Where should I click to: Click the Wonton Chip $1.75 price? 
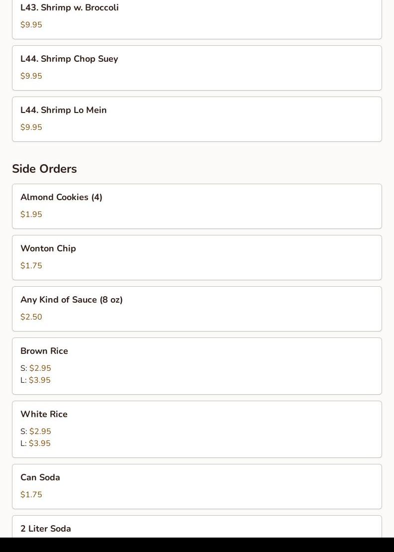(31, 266)
